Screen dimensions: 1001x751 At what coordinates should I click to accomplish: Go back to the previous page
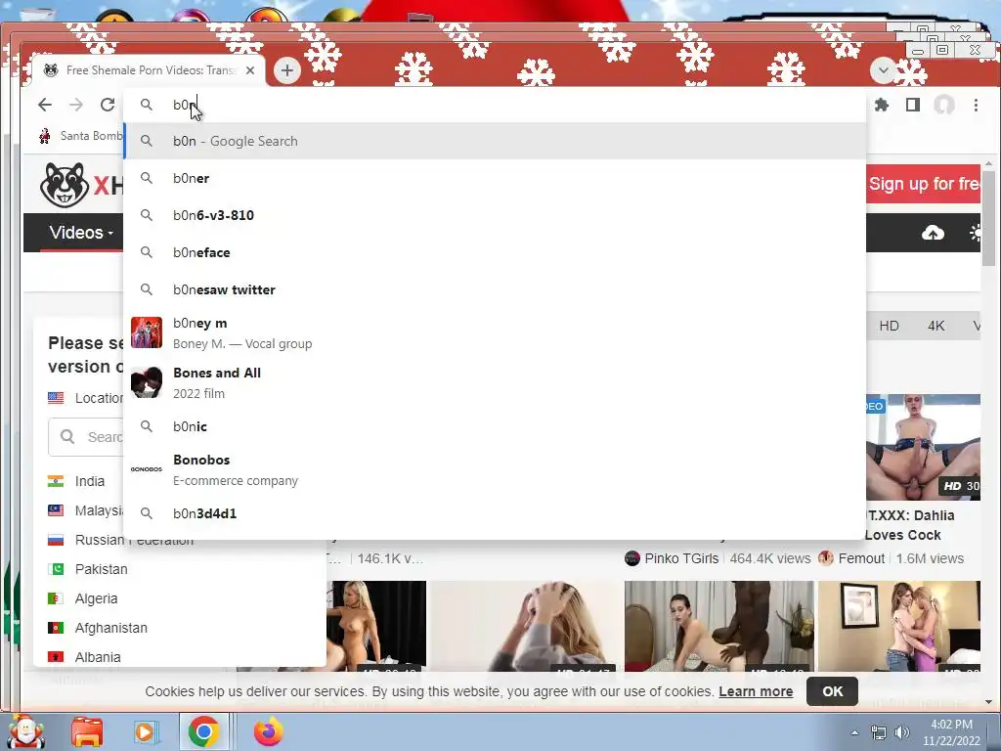pyautogui.click(x=45, y=105)
